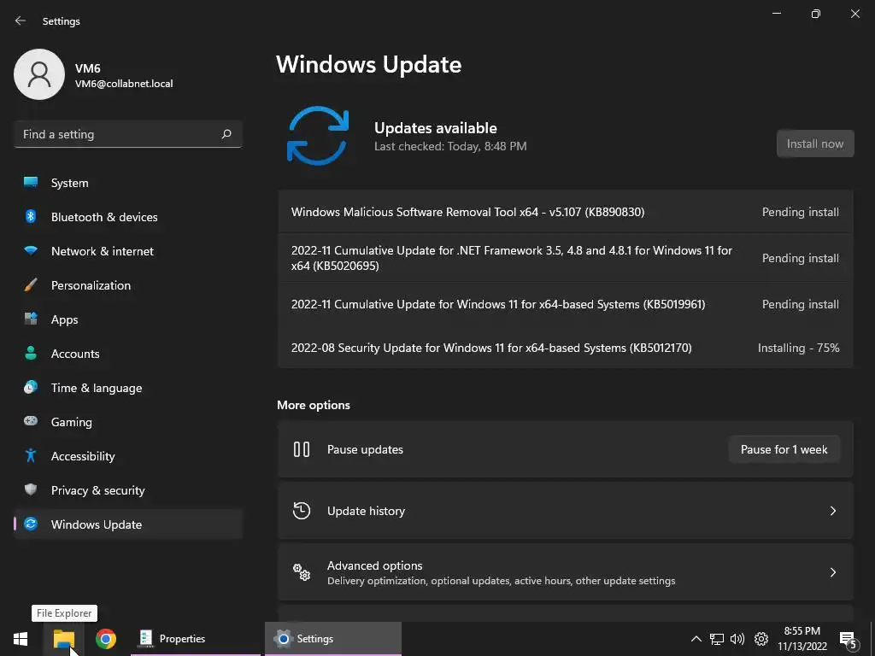Viewport: 875px width, 656px height.
Task: Click the Windows Update sync icon in sidebar
Action: (x=31, y=524)
